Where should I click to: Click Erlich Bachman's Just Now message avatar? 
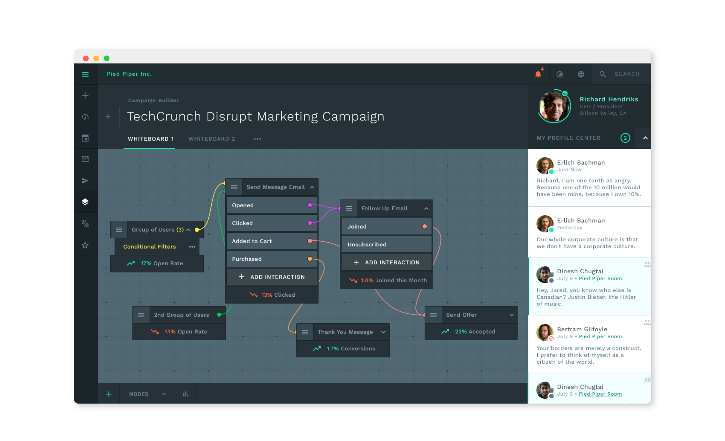[x=545, y=166]
